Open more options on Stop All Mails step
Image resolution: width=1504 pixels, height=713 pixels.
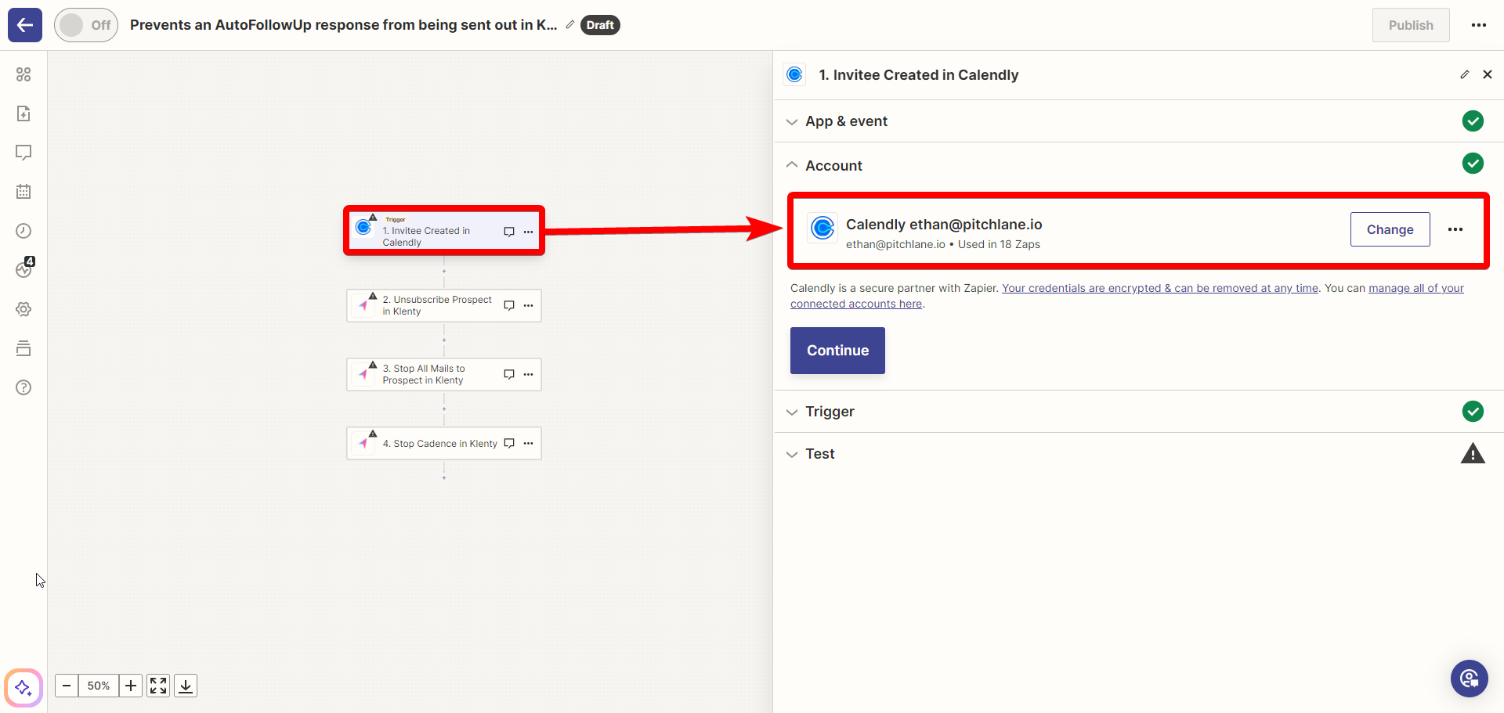[x=529, y=374]
